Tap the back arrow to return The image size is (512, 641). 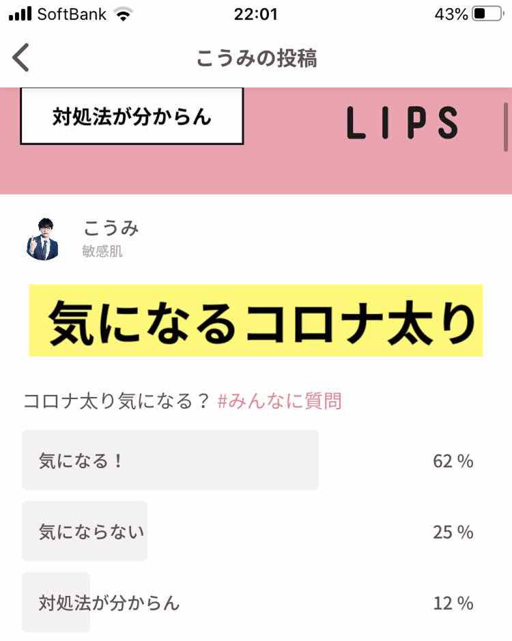click(21, 57)
